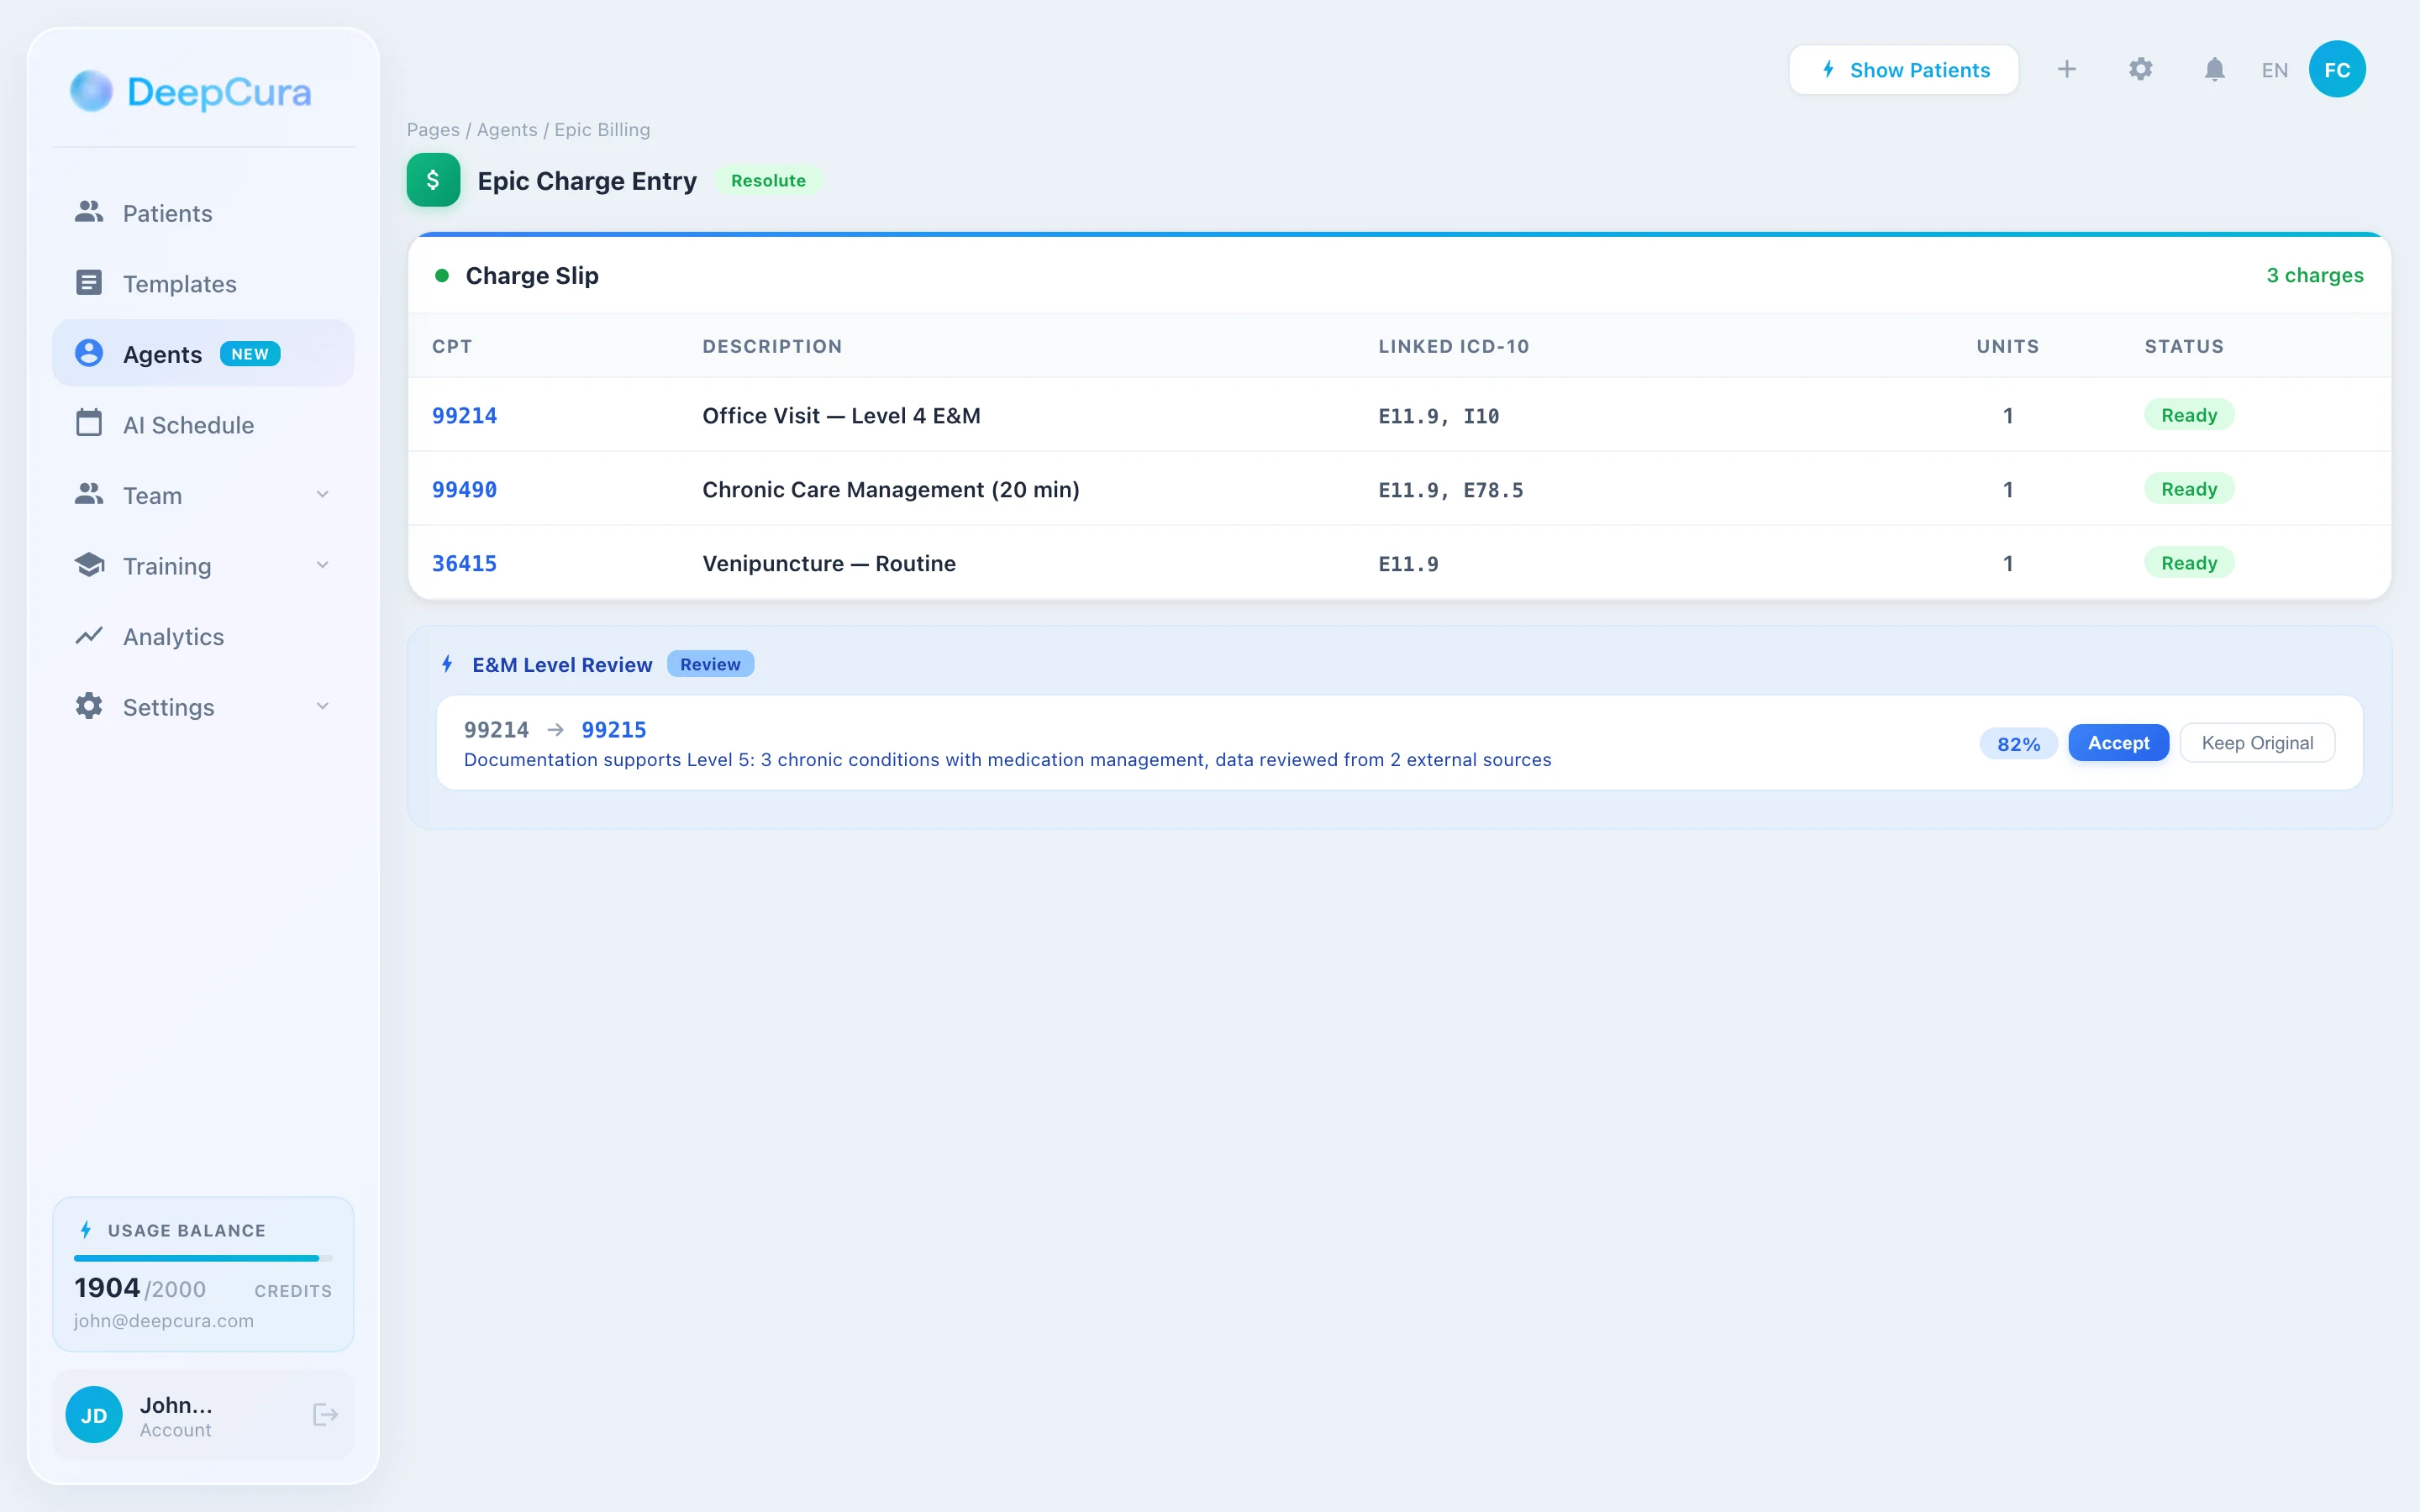
Task: Click the lightning bolt in Usage Balance panel
Action: tap(87, 1230)
